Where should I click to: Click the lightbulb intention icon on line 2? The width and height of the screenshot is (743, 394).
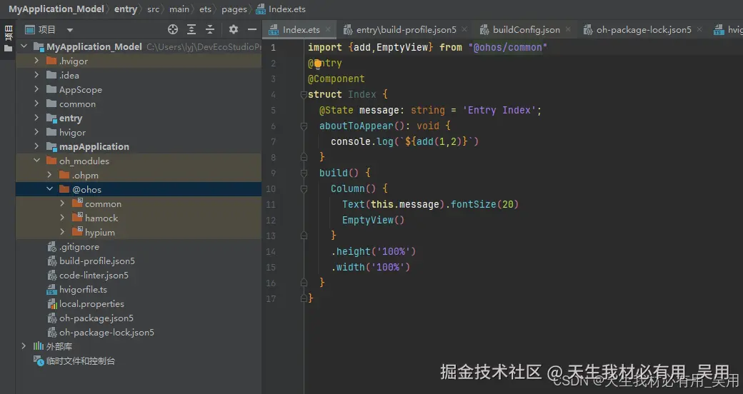(317, 64)
